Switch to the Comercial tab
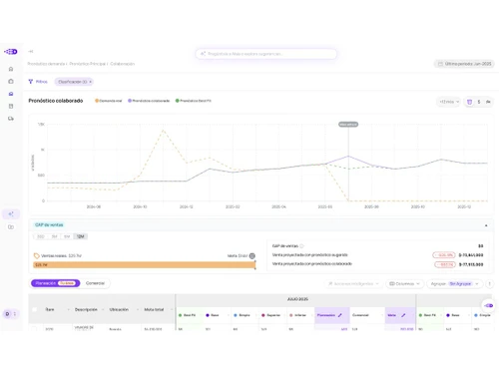499x374 pixels. [x=95, y=283]
